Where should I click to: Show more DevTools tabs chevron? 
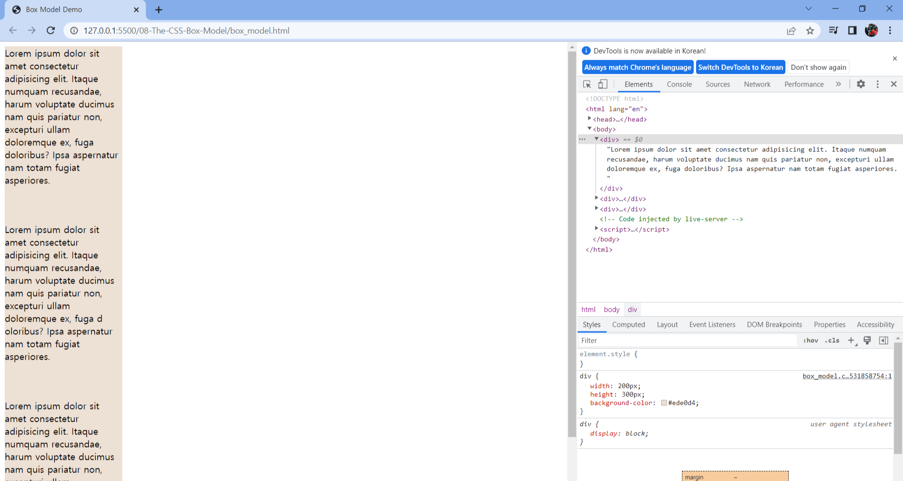click(x=838, y=84)
